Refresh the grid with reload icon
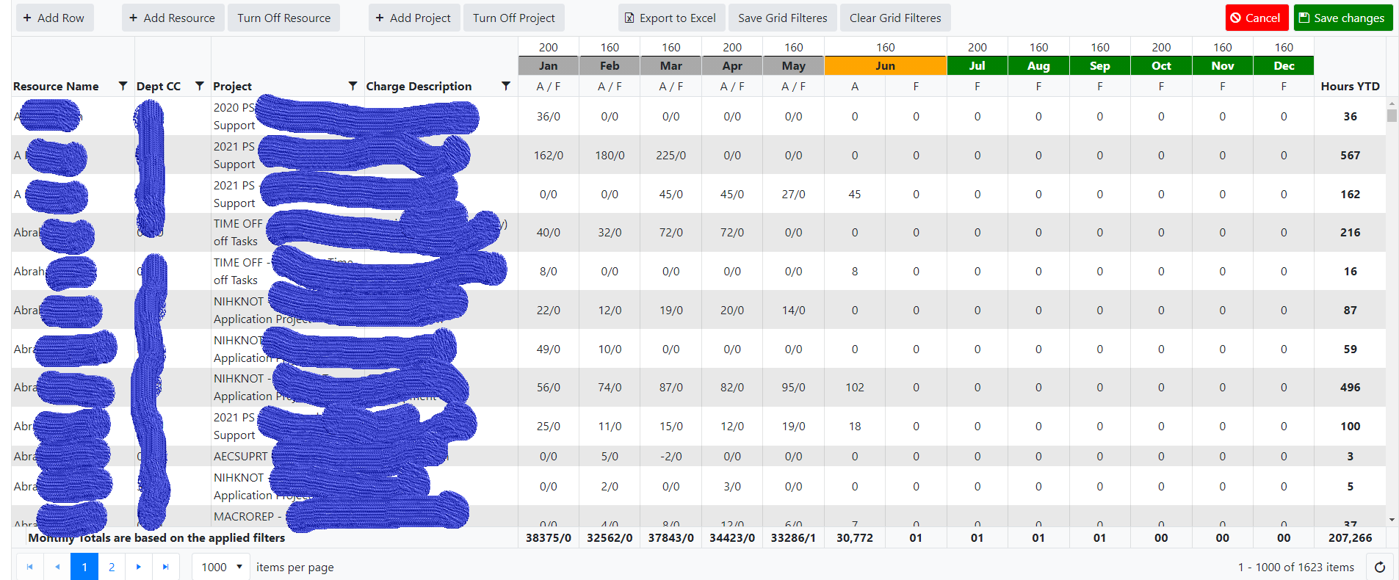Screen dimensions: 1399x580 (x=1380, y=567)
